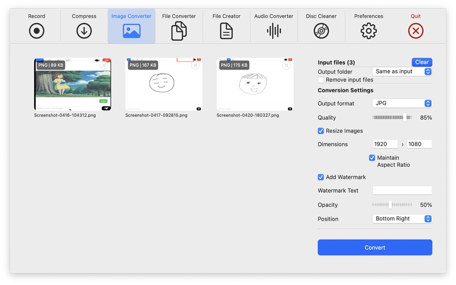Switch to the Record tab label

[x=36, y=16]
